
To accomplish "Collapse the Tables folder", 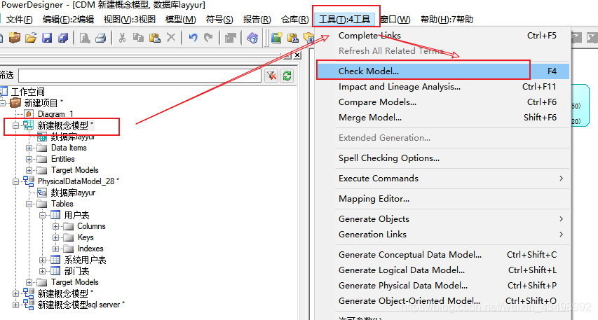I will pyautogui.click(x=29, y=204).
